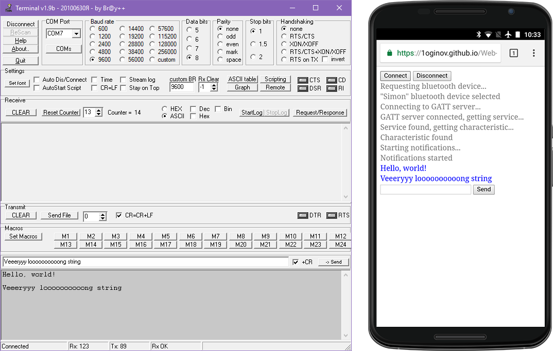
Task: Enable Auto Dis/Connect checkbox
Action: [x=37, y=80]
